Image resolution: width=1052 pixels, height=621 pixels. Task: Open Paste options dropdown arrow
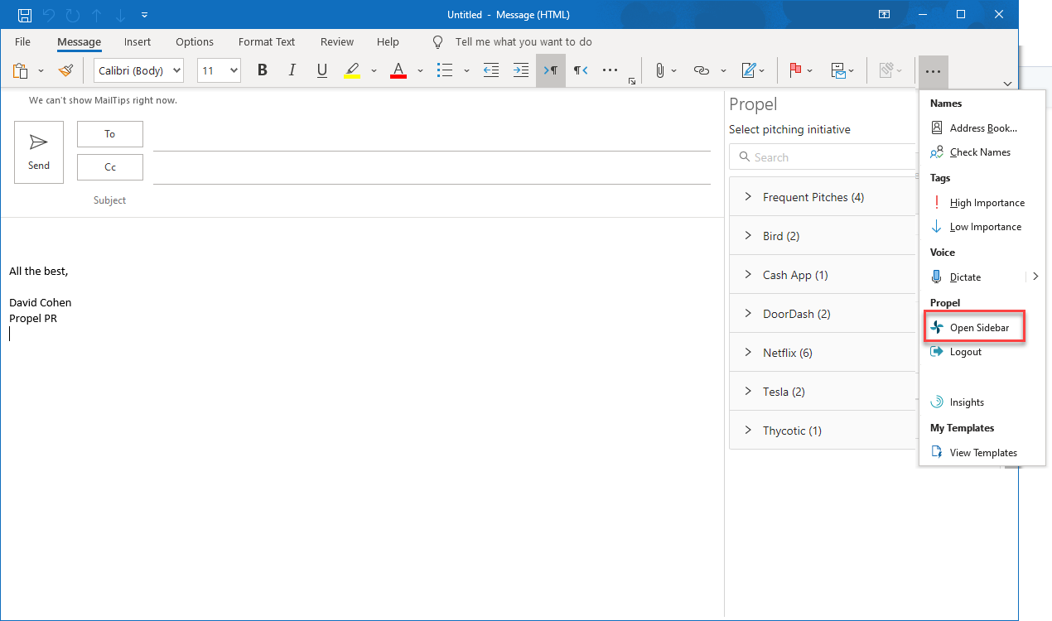pos(41,71)
